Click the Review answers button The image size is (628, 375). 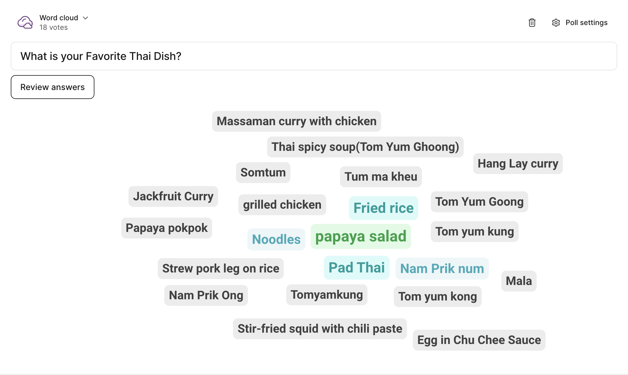pos(53,87)
